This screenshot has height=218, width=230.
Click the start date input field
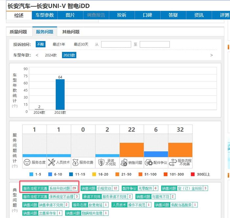click(116, 44)
